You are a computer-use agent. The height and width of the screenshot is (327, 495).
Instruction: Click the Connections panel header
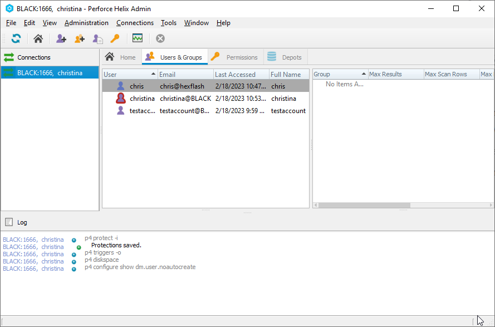coord(50,57)
